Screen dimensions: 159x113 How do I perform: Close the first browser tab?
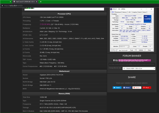(x=10, y=2)
